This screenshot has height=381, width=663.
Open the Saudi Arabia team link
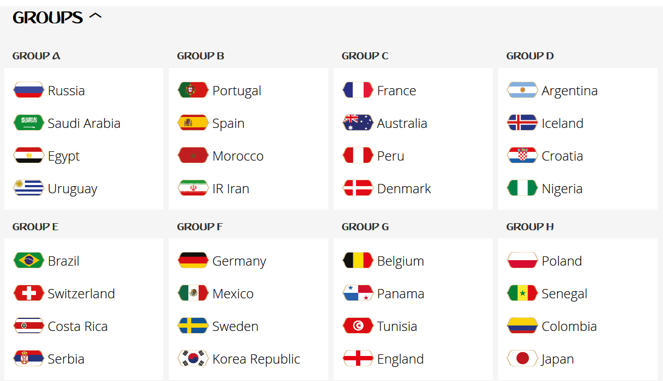pos(84,124)
